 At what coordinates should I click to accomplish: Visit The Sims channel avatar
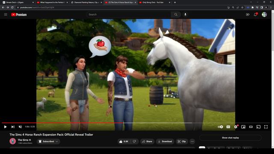coord(12,141)
